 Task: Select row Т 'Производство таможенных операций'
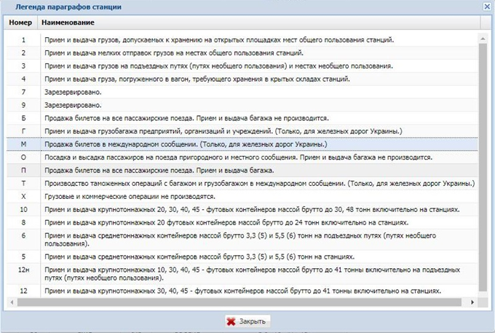pos(242,183)
